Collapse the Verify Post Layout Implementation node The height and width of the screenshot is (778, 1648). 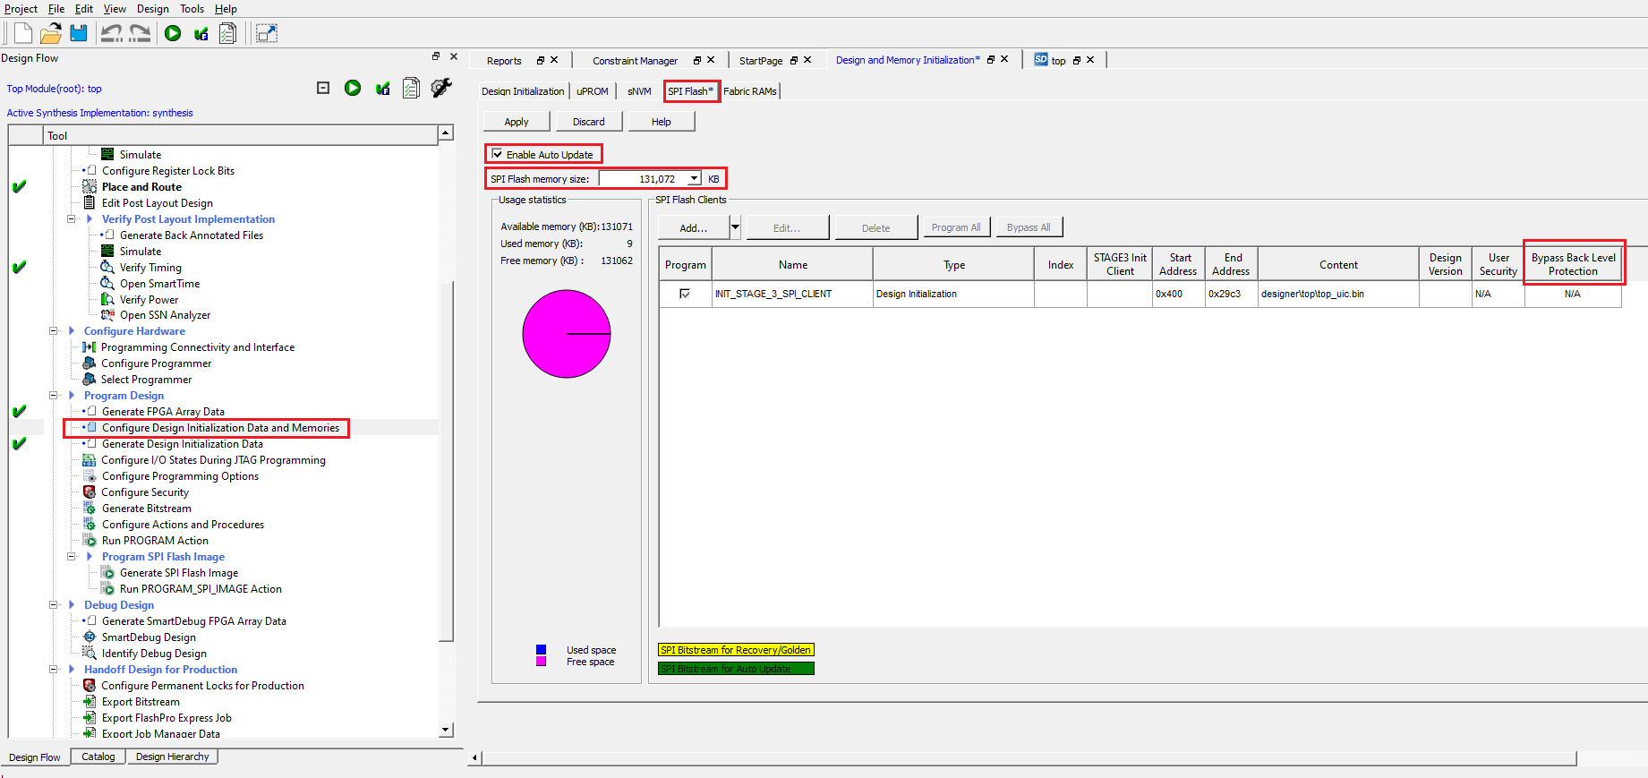(x=71, y=218)
